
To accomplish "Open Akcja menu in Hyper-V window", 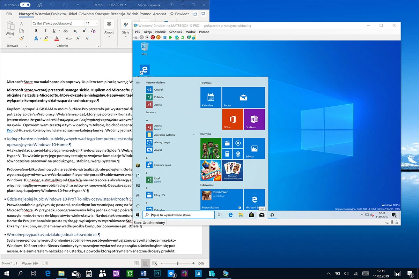I will [148, 32].
